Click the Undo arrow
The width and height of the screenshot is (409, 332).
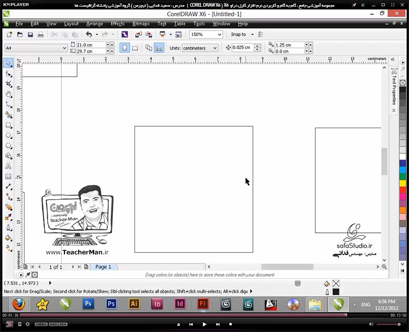(x=89, y=34)
